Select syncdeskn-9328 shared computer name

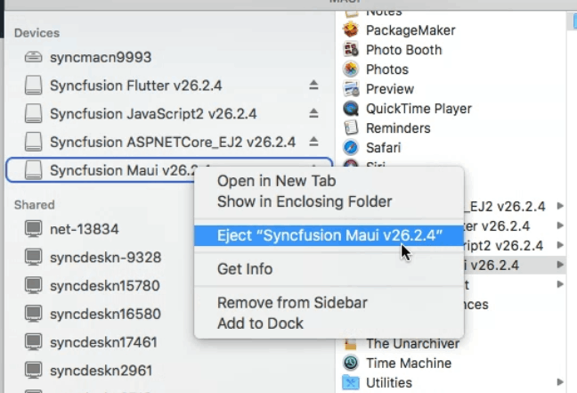105,258
